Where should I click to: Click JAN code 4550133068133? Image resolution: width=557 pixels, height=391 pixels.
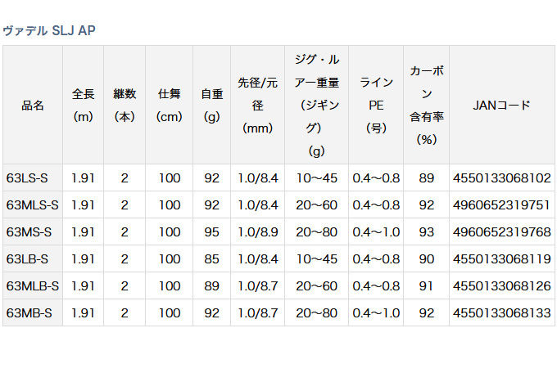[x=501, y=312]
